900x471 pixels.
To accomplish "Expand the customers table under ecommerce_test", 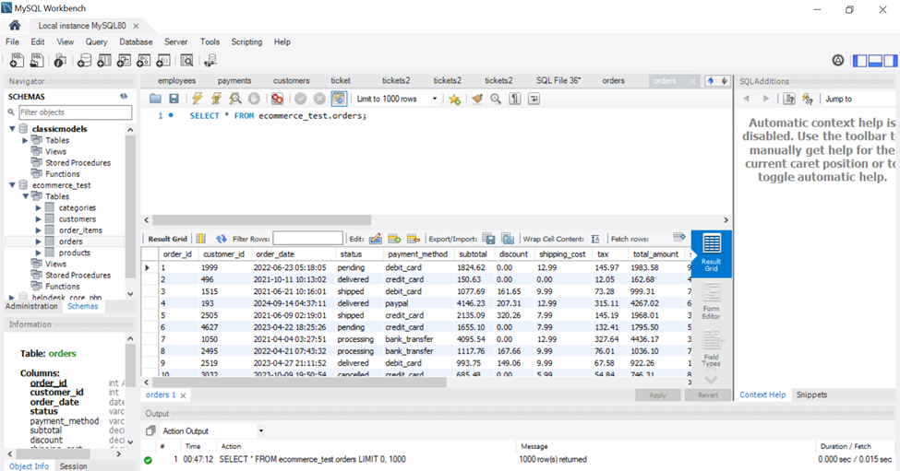I will [38, 219].
